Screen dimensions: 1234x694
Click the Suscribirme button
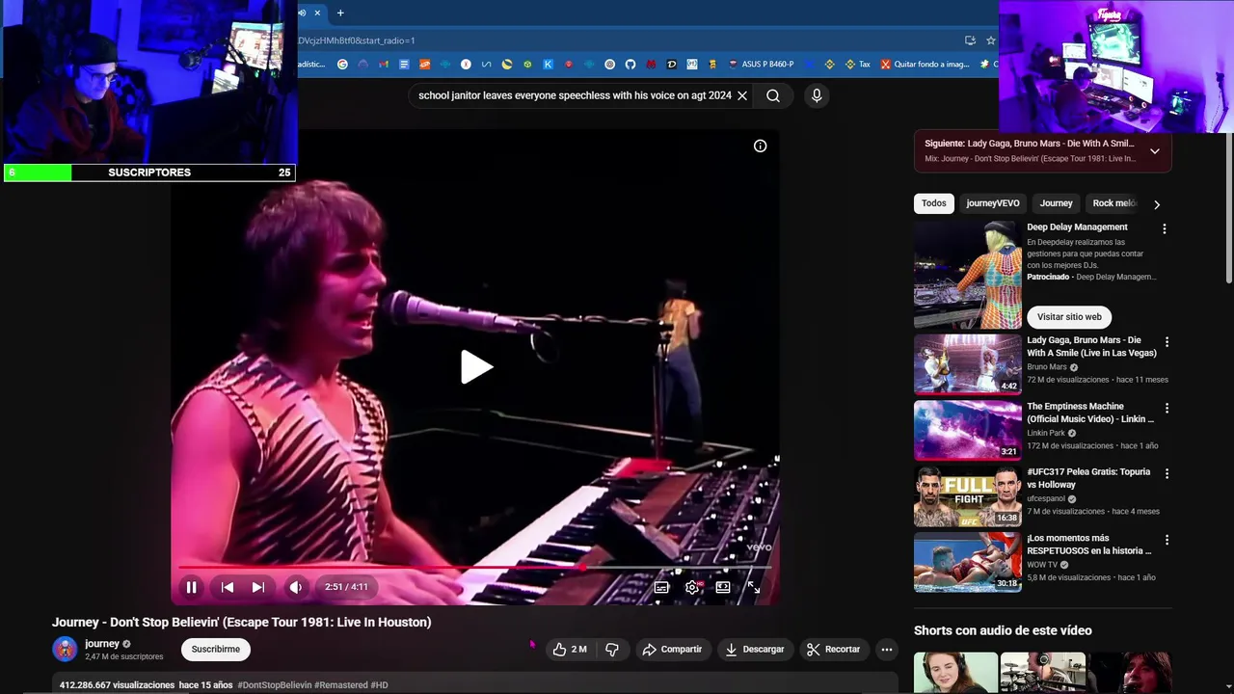click(x=215, y=650)
